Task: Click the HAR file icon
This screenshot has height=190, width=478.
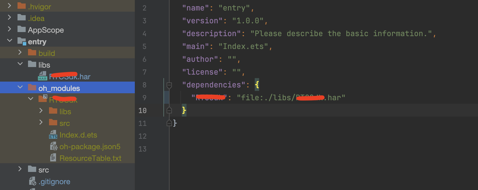Action: [x=43, y=76]
